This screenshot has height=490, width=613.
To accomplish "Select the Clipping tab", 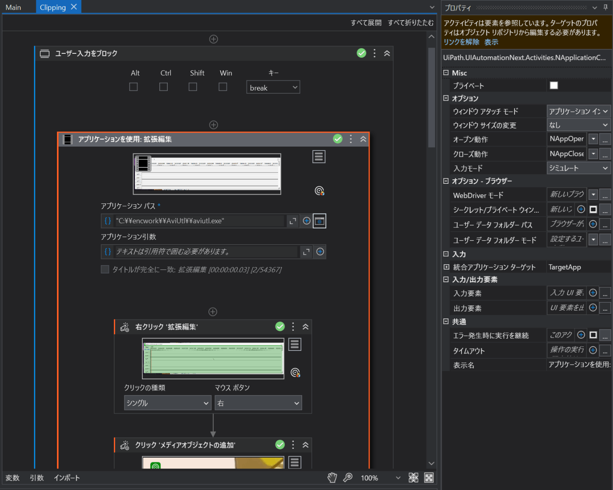I will 53,7.
